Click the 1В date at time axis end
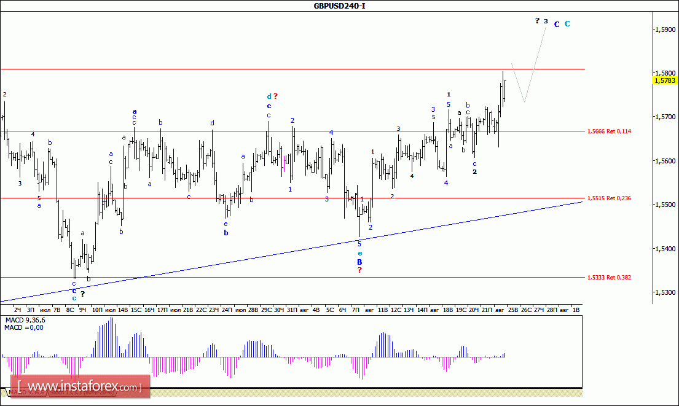This screenshot has width=679, height=406. 576,310
